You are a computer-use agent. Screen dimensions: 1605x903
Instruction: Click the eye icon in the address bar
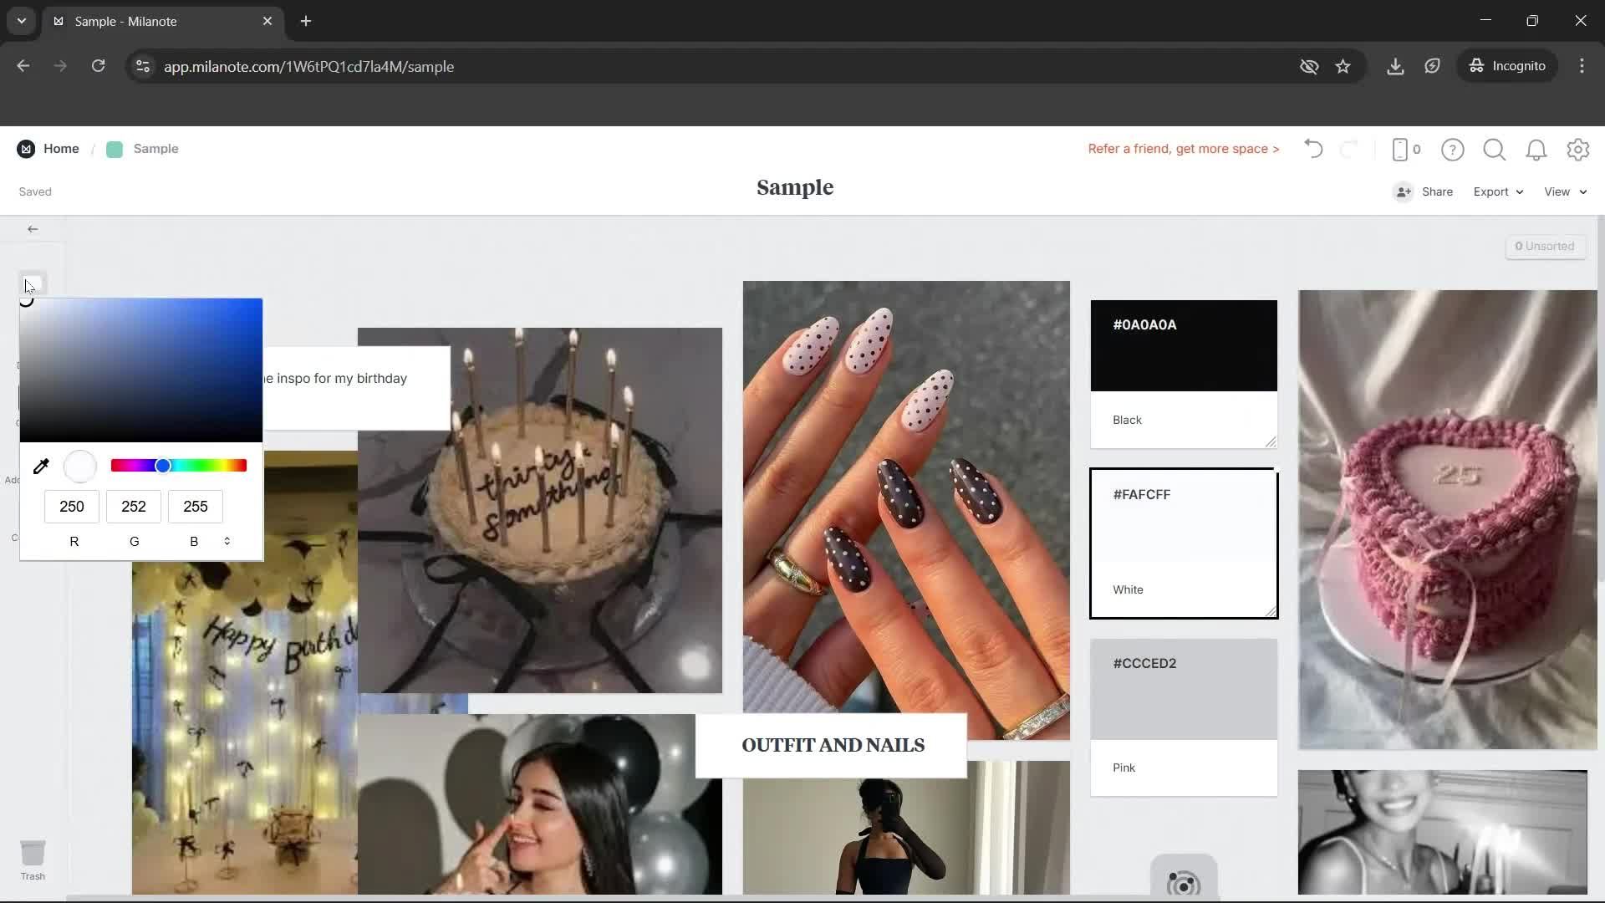(1309, 66)
